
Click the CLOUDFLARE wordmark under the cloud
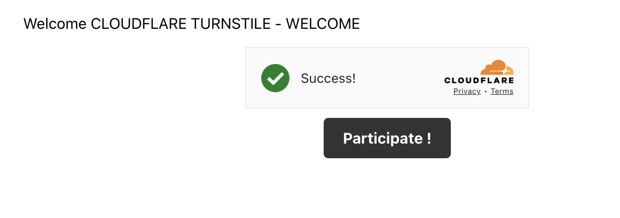[479, 81]
